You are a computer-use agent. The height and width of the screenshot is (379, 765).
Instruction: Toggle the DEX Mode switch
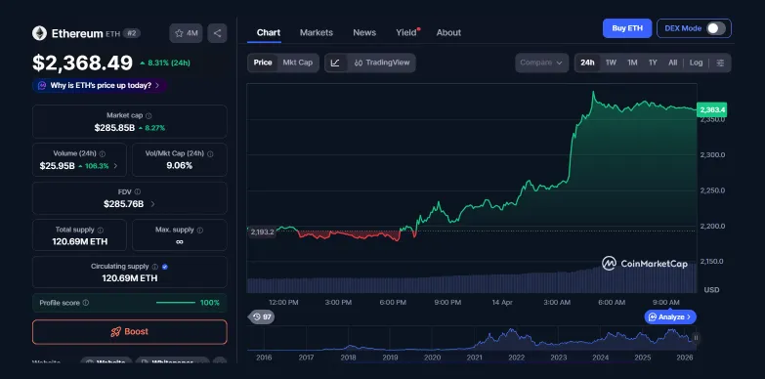pyautogui.click(x=716, y=28)
